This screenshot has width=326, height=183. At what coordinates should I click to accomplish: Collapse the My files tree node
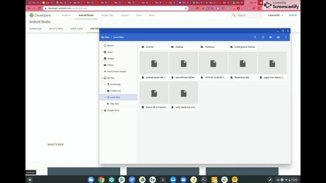[102, 78]
